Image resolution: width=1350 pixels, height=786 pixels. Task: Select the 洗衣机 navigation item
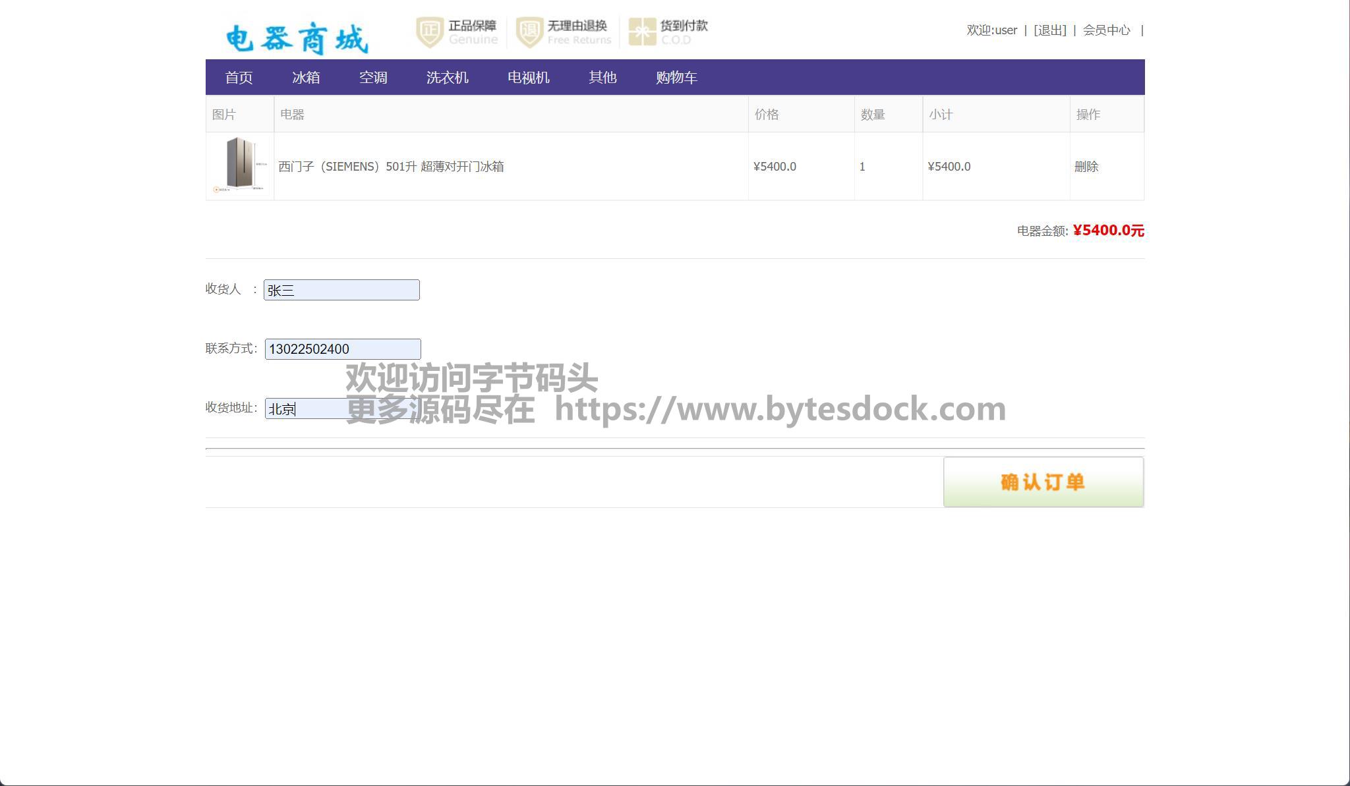(x=447, y=78)
